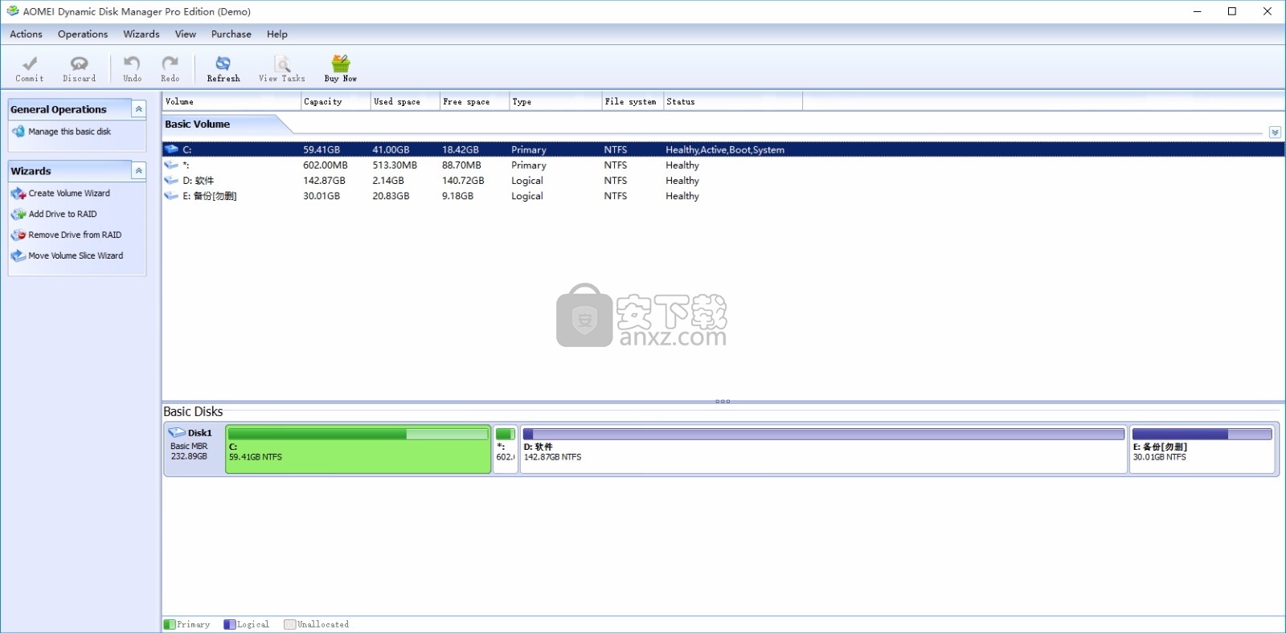
Task: Click the drive icon of E: 备份 row
Action: 171,196
